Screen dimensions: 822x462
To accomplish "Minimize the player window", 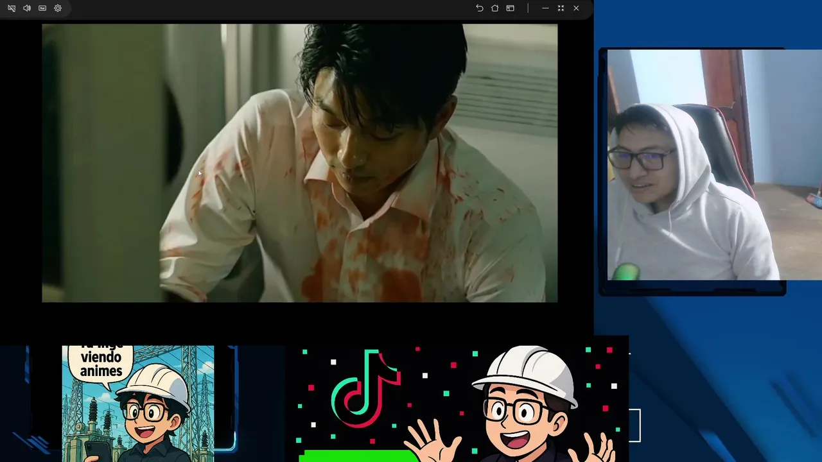I will tap(545, 8).
